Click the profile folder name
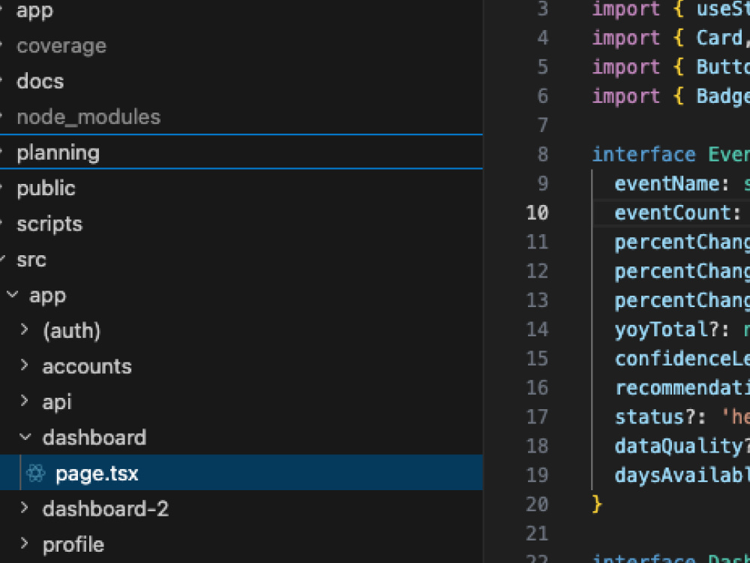This screenshot has height=563, width=750. pos(73,545)
